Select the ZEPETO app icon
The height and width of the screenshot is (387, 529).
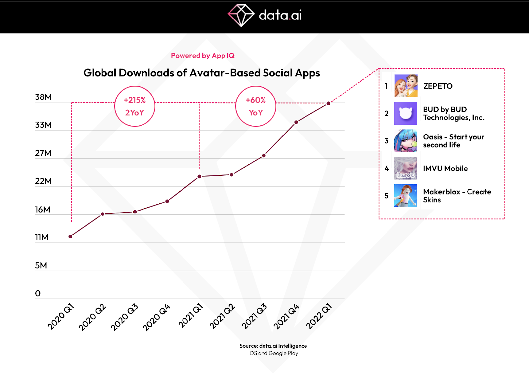click(x=406, y=86)
